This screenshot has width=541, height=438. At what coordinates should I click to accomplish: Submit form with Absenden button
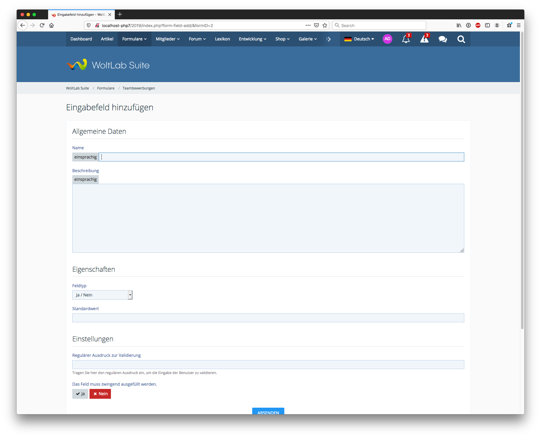(x=268, y=411)
